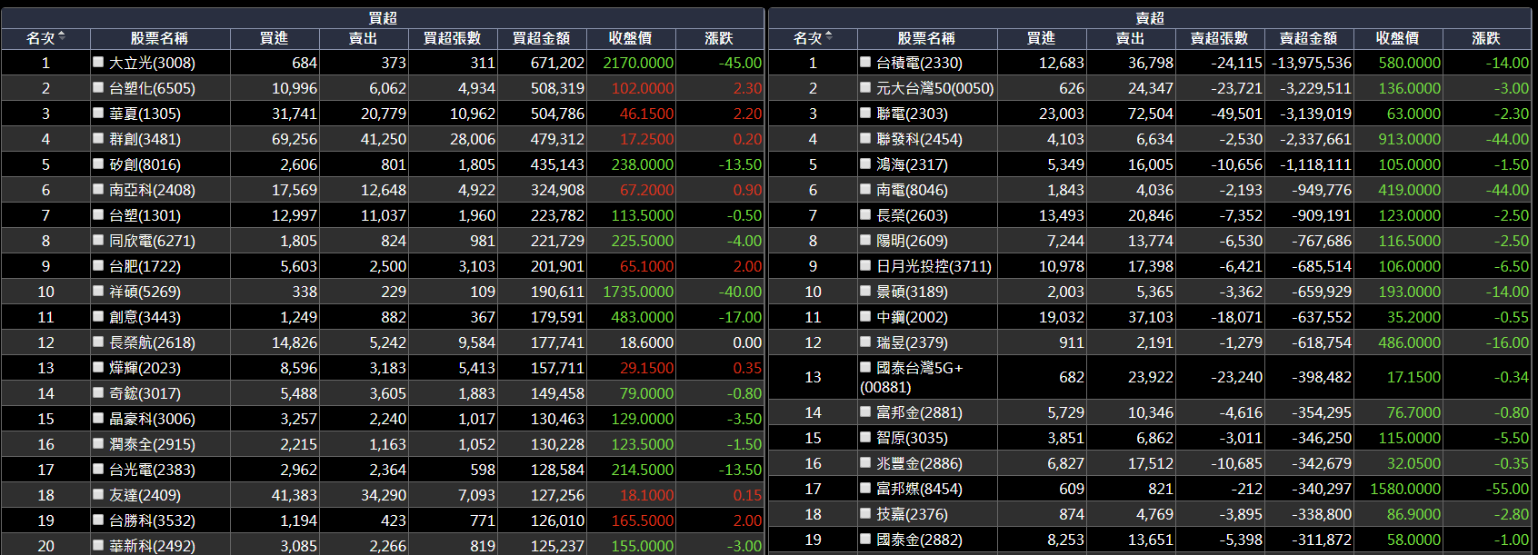Viewport: 1538px width, 555px height.
Task: Tick the checkbox for 聯發科(2454)
Action: coord(865,138)
